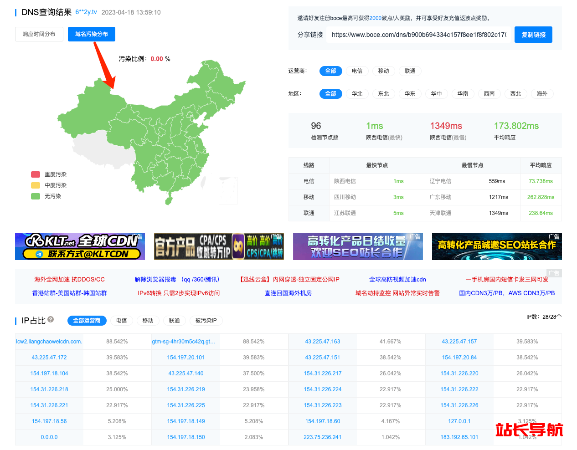The image size is (577, 450).
Task: Filter 地区 by 华南
Action: coord(463,94)
